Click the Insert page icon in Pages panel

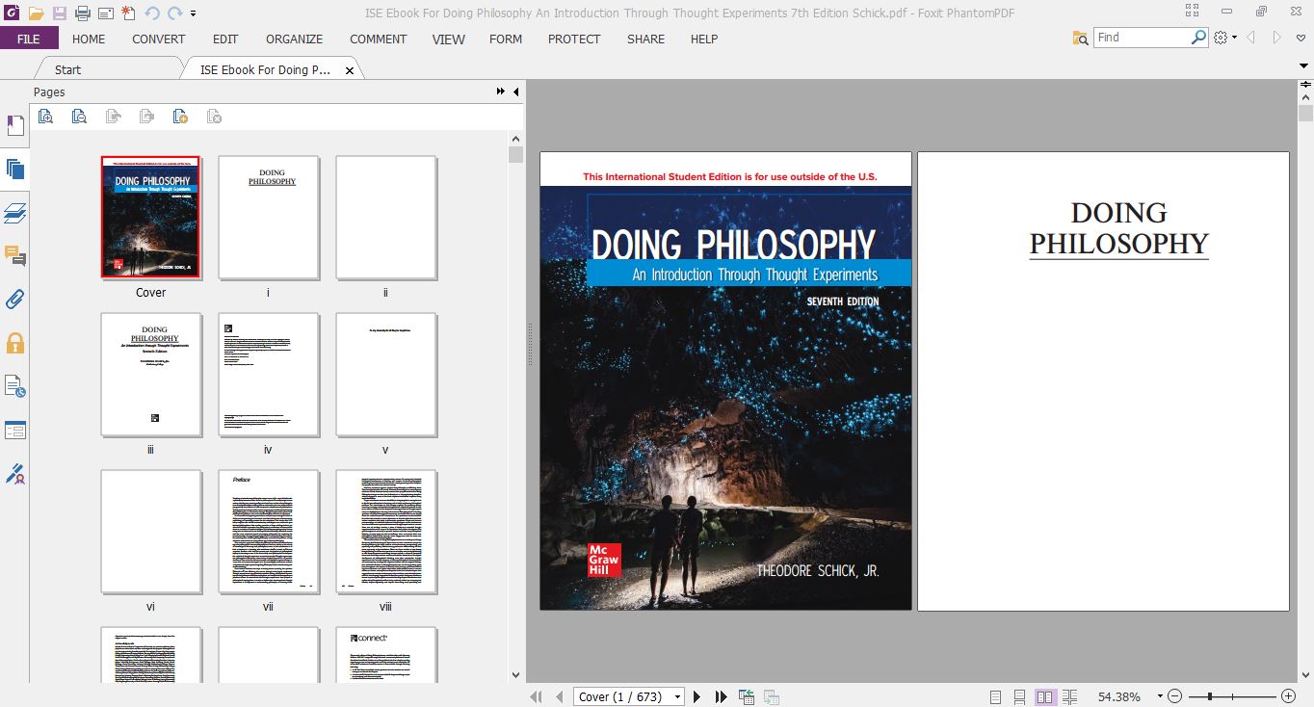click(180, 117)
